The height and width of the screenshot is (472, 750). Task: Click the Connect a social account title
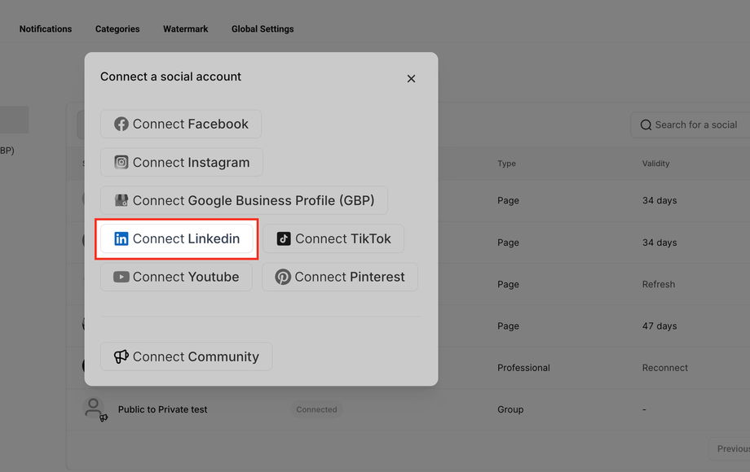(170, 76)
